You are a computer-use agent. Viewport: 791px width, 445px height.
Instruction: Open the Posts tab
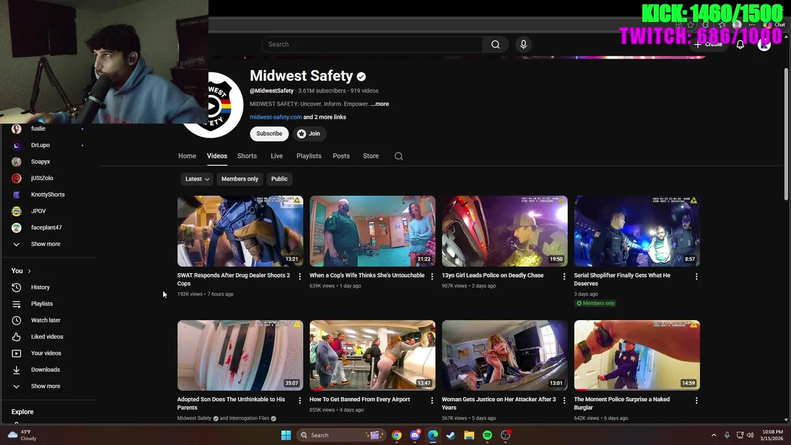pos(341,156)
